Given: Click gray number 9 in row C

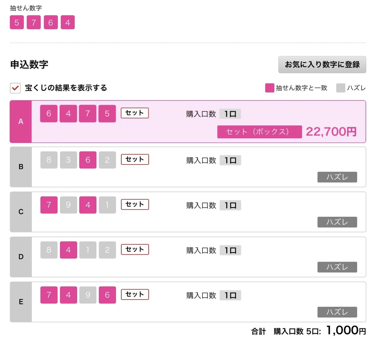Looking at the screenshot, I should tap(68, 205).
